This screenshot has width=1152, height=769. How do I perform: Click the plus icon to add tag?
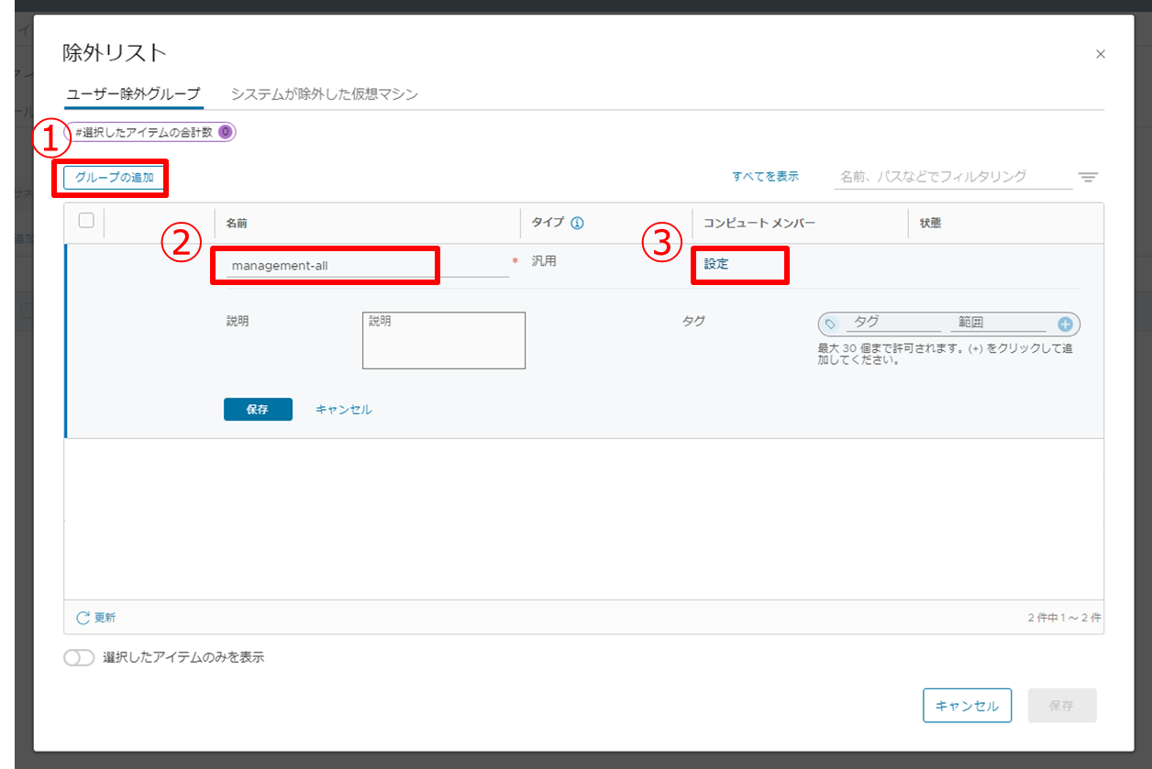tap(1065, 324)
